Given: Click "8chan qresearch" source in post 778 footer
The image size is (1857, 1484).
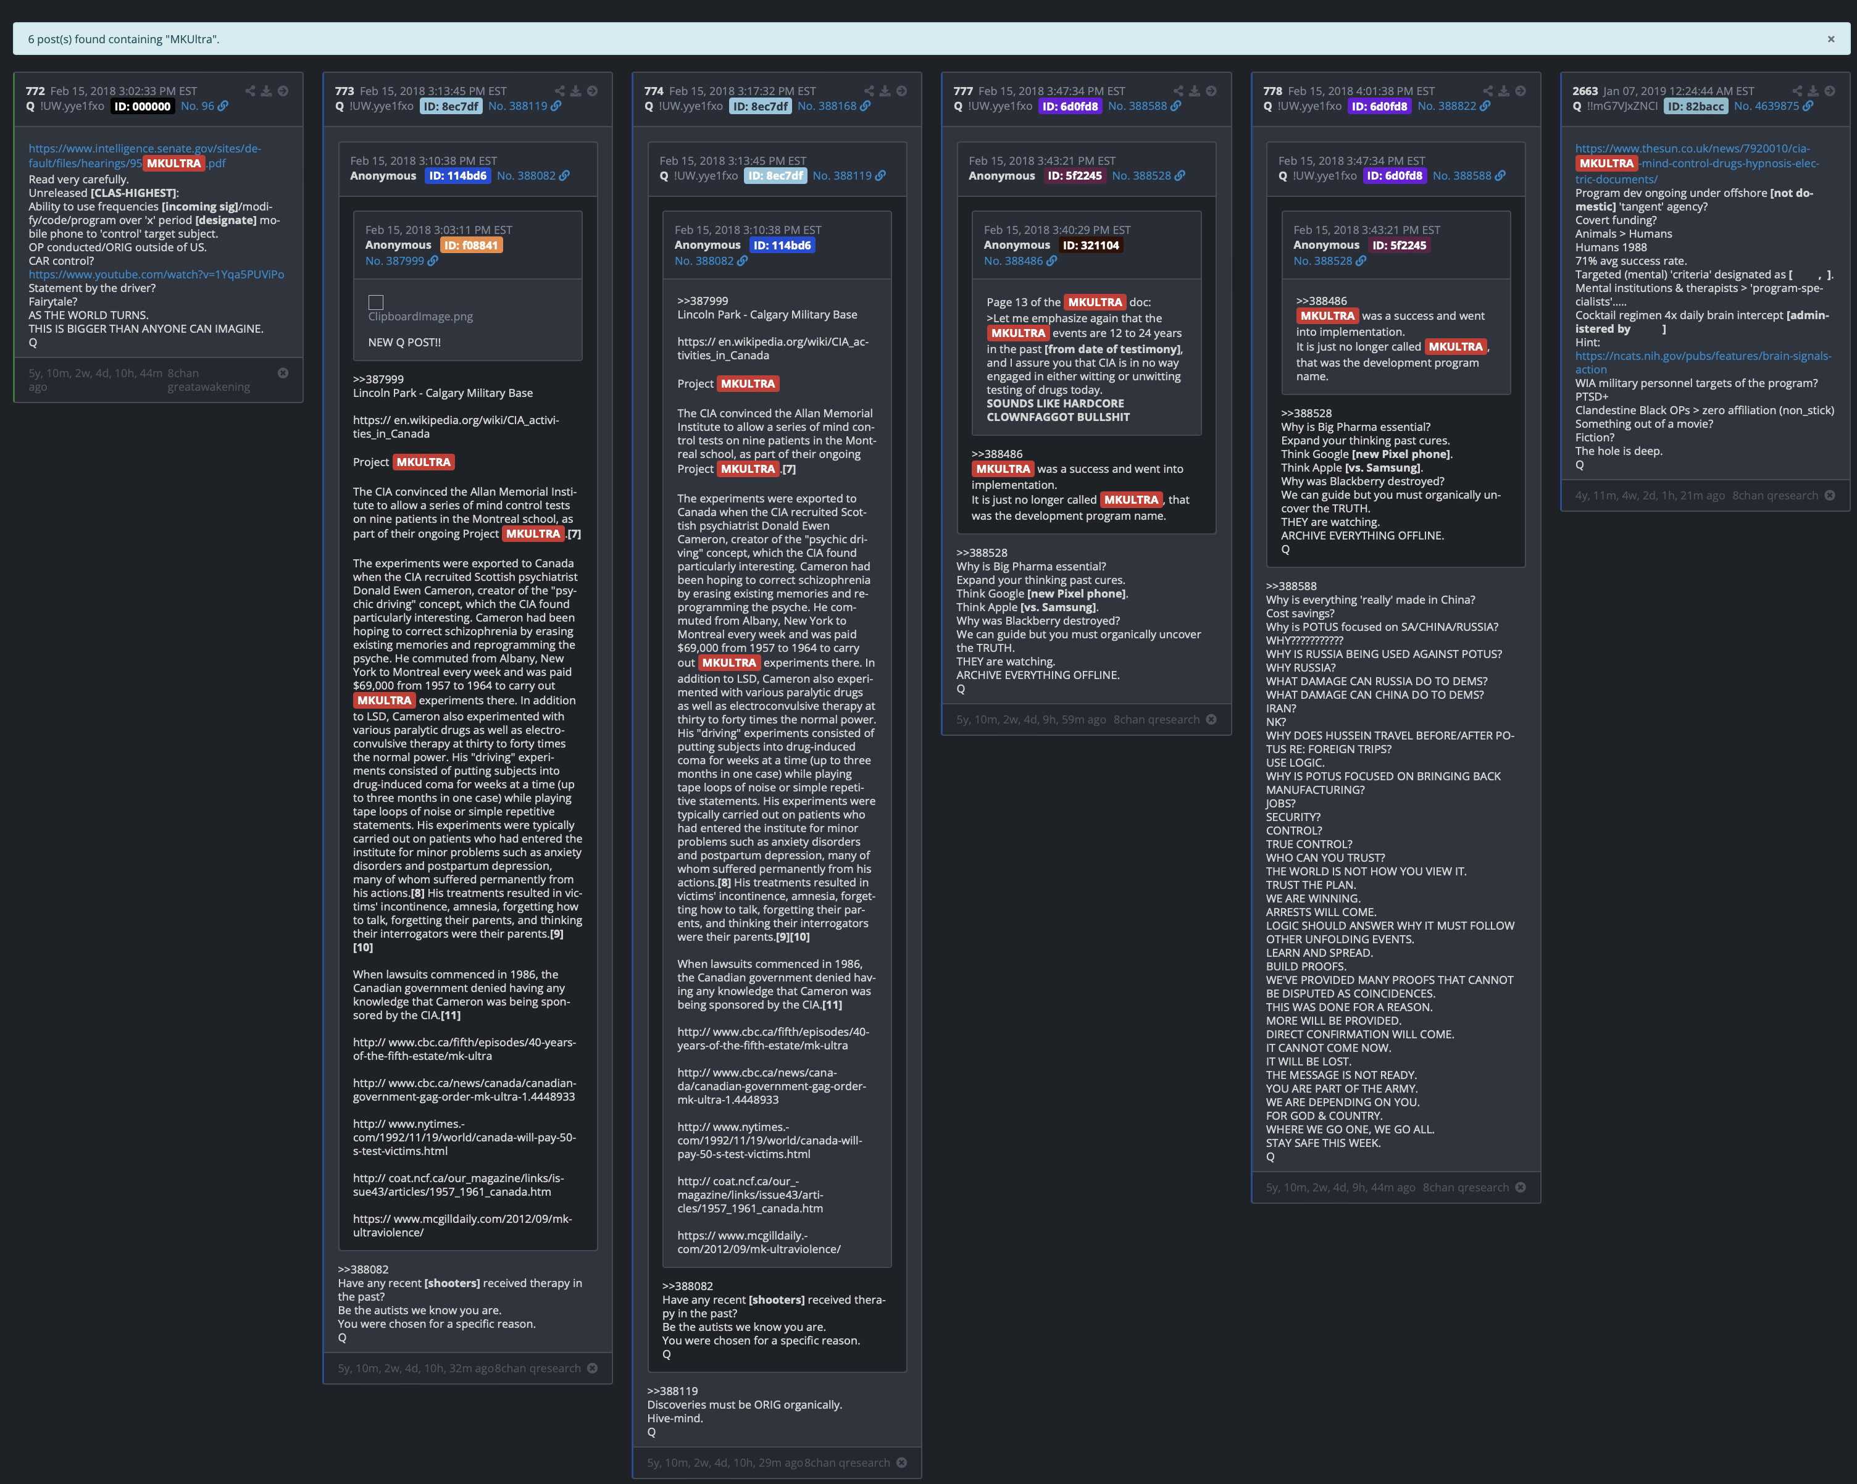Looking at the screenshot, I should tap(1466, 1188).
